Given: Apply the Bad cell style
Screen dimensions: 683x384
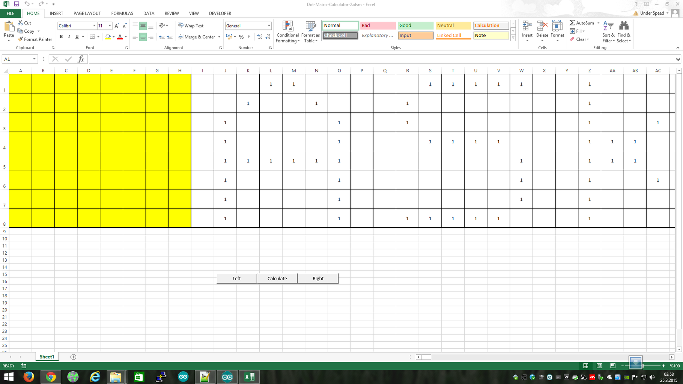Looking at the screenshot, I should 378,25.
